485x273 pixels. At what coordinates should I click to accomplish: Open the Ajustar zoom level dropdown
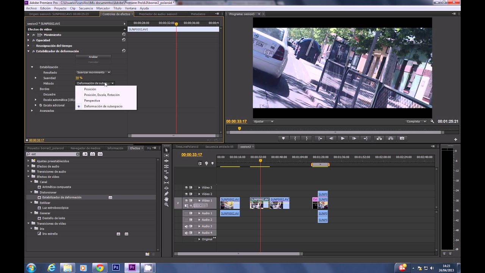point(263,122)
